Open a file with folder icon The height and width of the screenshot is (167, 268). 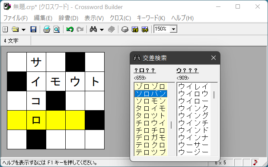click(x=16, y=29)
